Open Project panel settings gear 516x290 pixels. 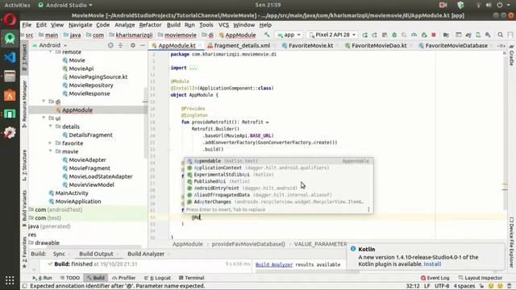click(132, 45)
